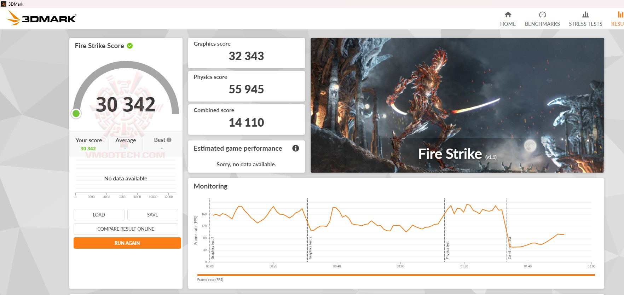
Task: Click the Graphics test 2 marker line
Action: pos(307,230)
